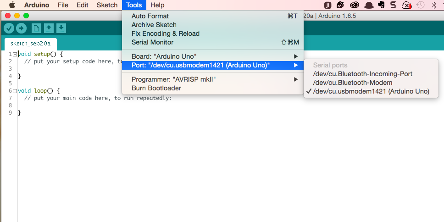The height and width of the screenshot is (222, 444).
Task: Click the acorn checkmark menu bar icon
Action: tap(340, 5)
